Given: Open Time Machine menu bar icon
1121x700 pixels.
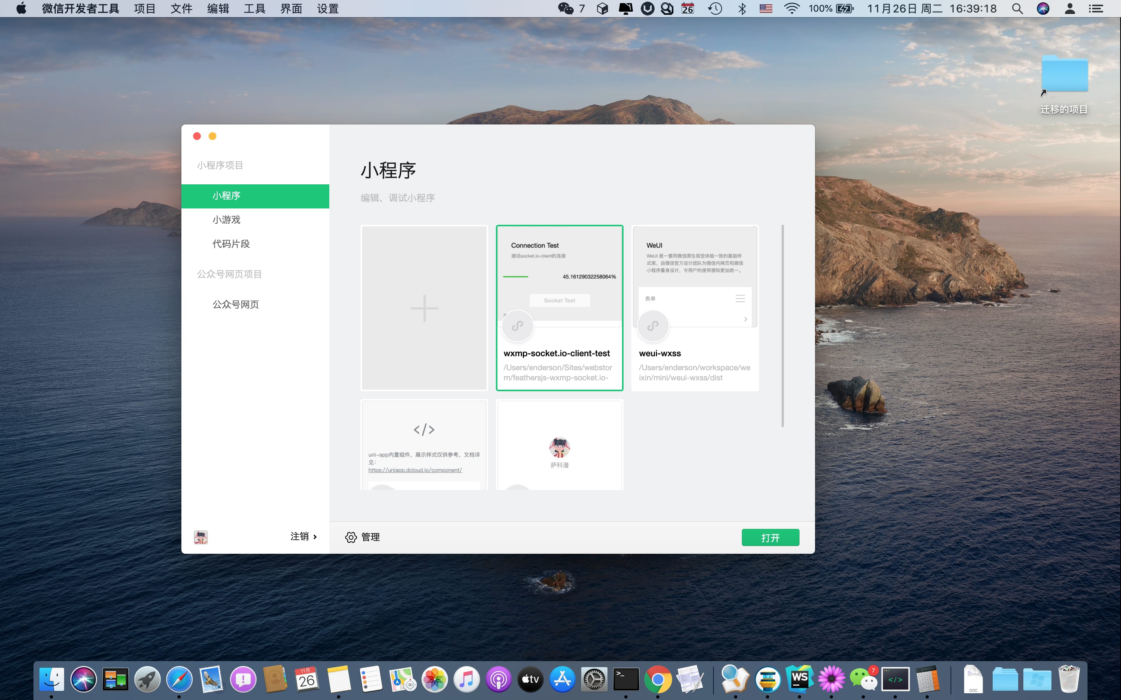Looking at the screenshot, I should 715,8.
